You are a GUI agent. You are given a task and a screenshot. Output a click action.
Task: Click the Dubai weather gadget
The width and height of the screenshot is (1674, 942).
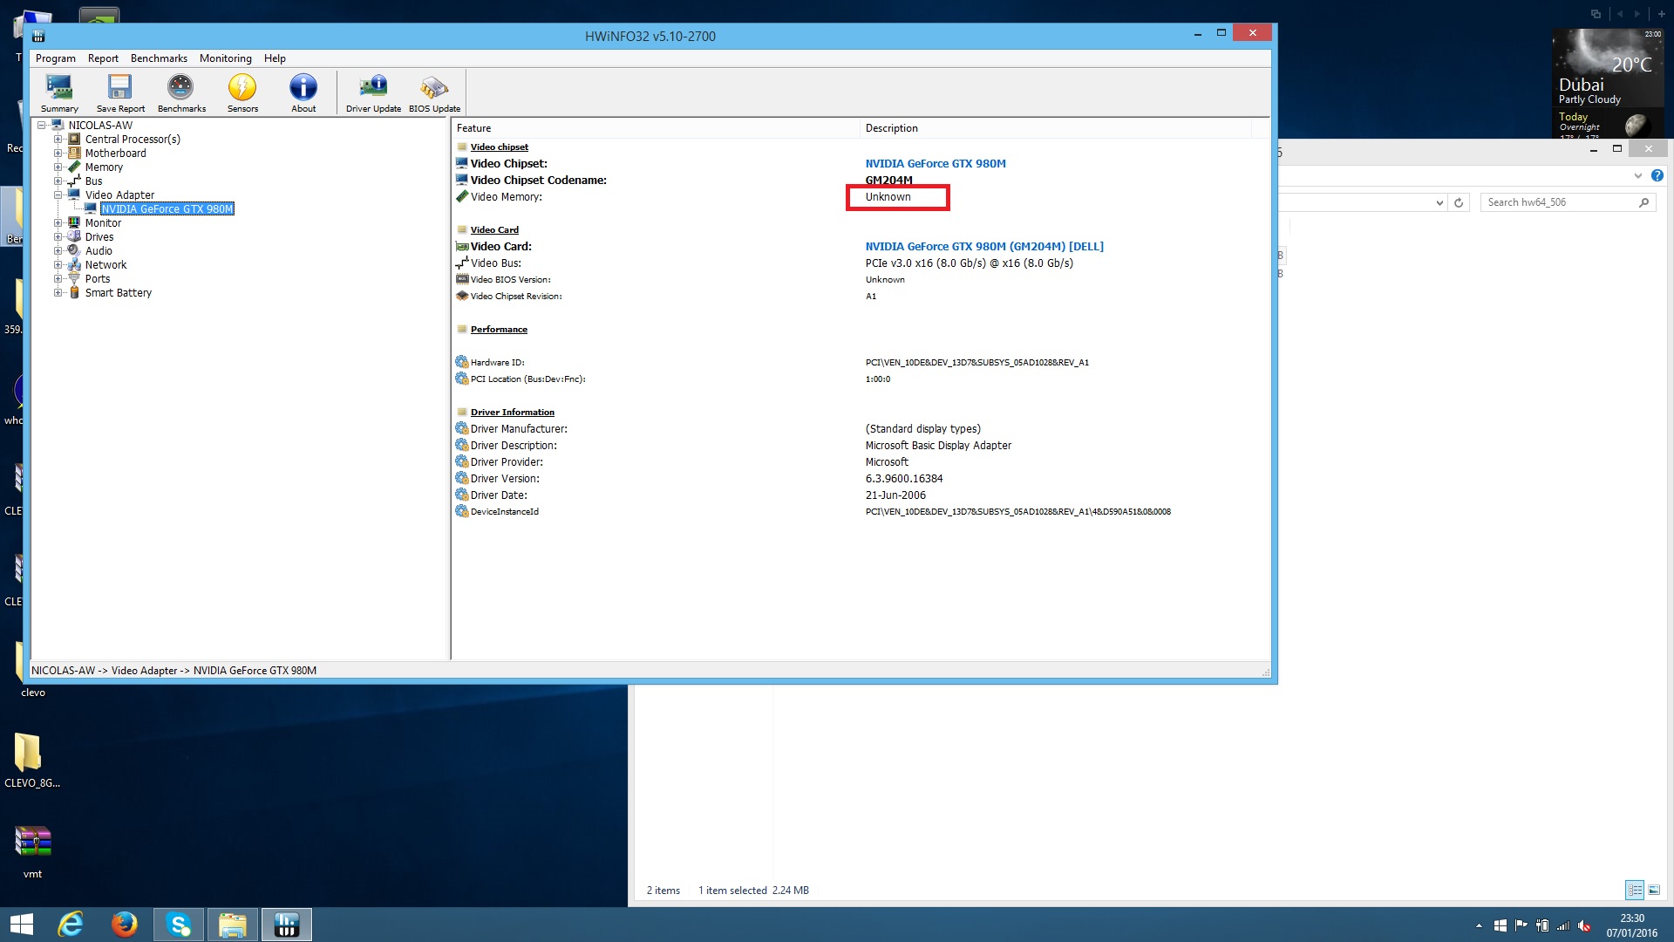point(1609,83)
